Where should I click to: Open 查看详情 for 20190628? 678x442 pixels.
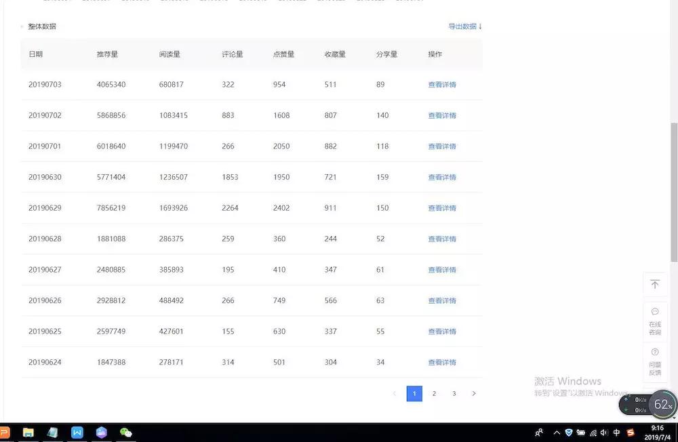[x=442, y=239]
